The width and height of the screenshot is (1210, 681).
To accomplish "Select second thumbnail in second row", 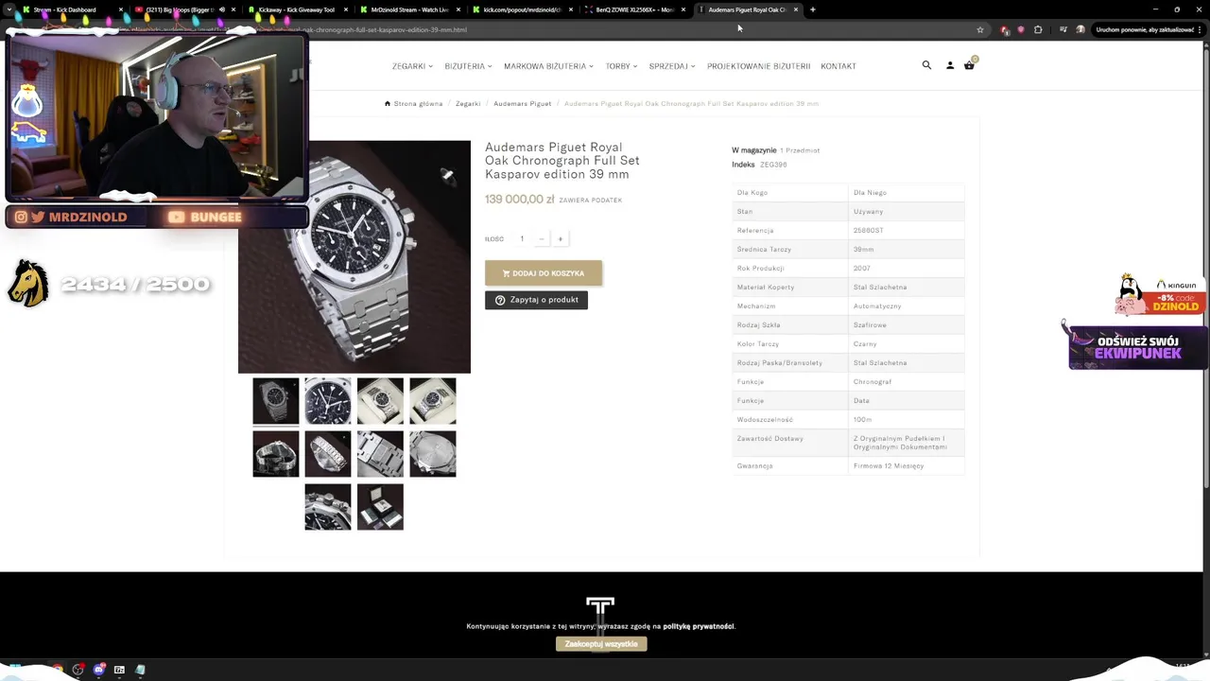I will (x=328, y=454).
